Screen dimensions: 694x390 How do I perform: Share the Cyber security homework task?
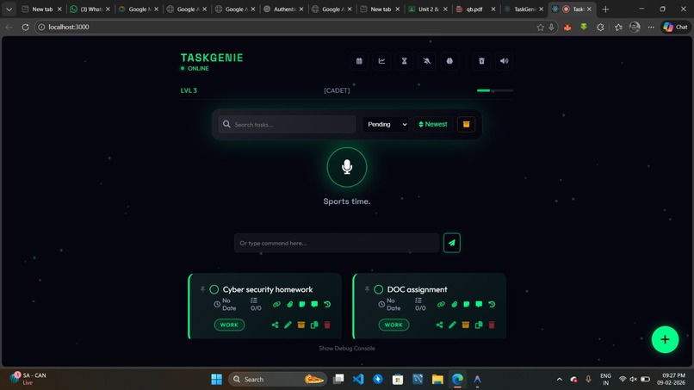click(x=275, y=325)
